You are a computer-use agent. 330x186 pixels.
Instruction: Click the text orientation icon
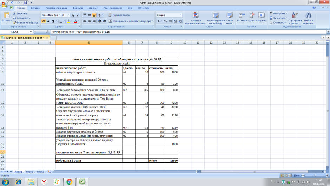click(100, 15)
